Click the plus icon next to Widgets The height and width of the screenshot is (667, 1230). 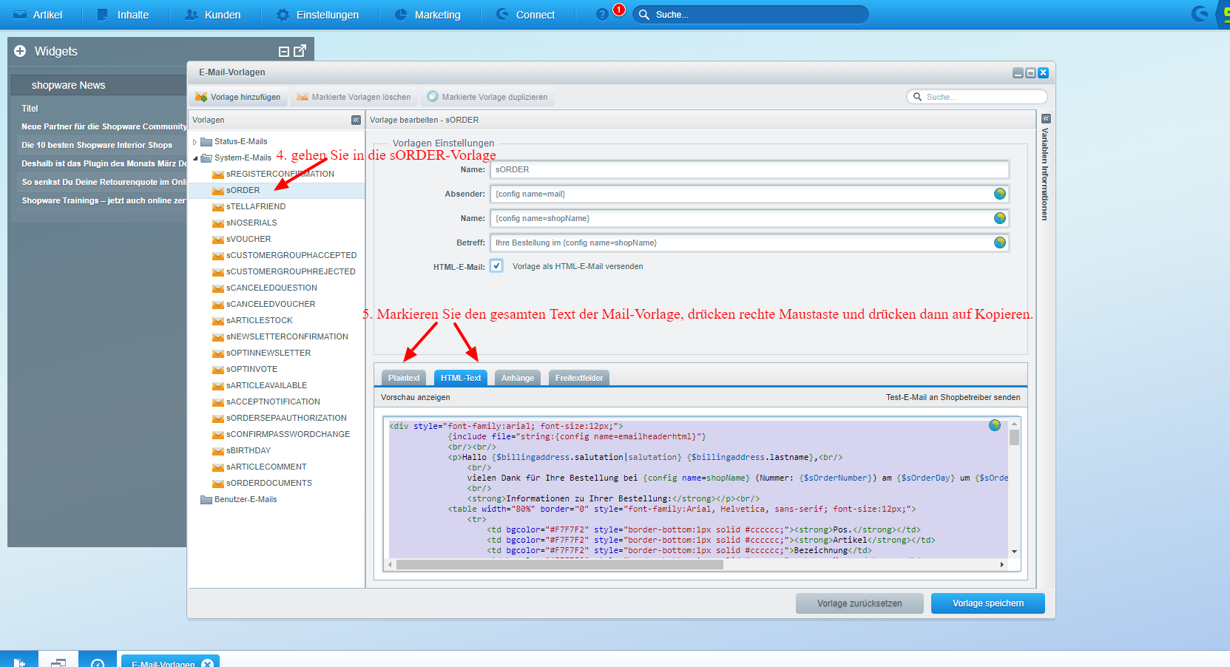coord(20,51)
